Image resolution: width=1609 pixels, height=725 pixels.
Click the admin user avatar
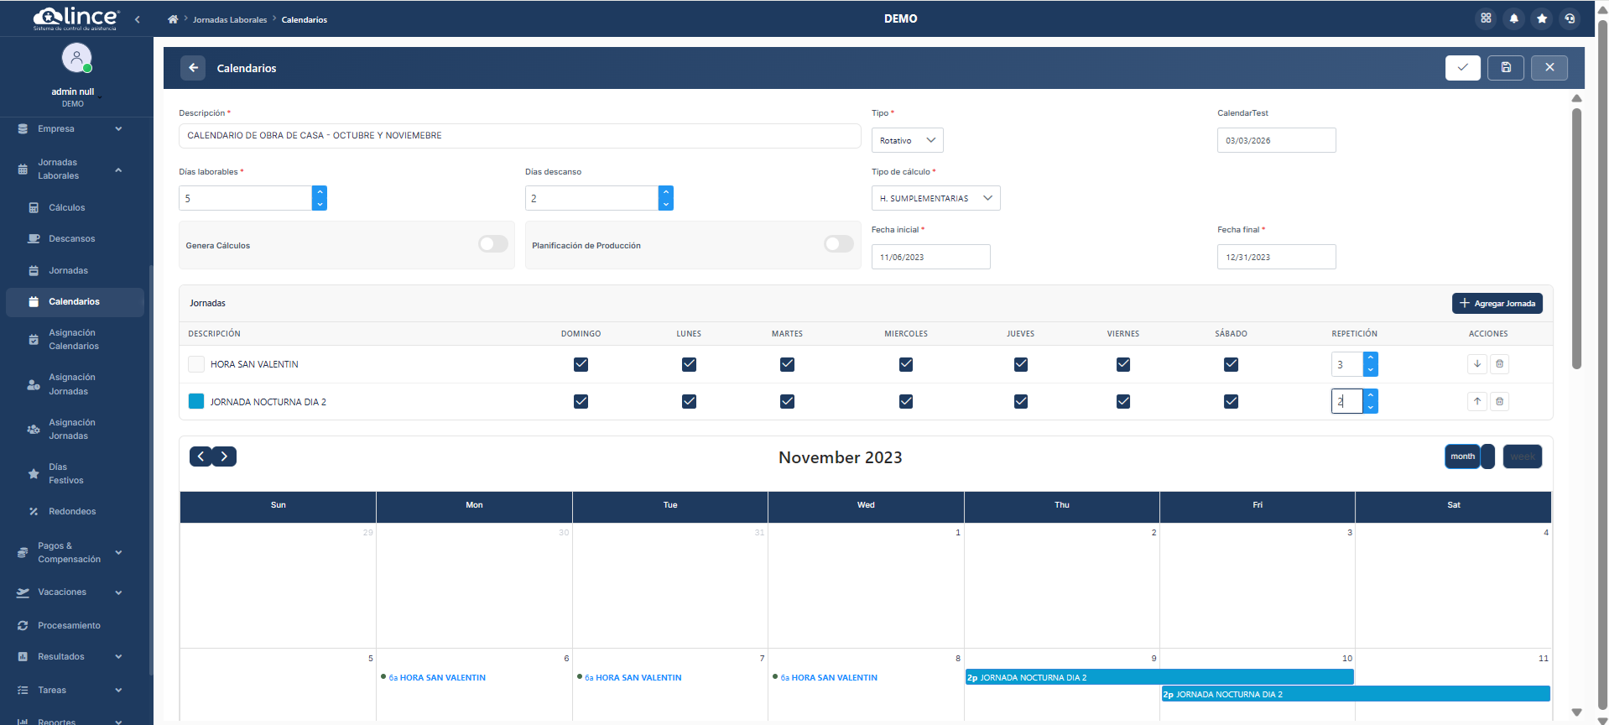tap(76, 58)
